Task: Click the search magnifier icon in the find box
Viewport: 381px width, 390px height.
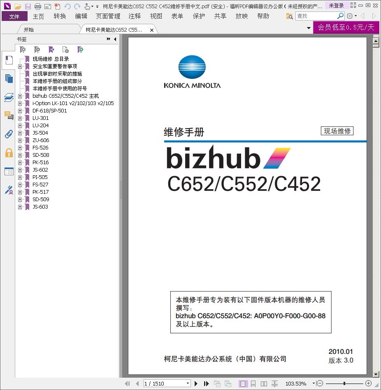Action: [340, 16]
